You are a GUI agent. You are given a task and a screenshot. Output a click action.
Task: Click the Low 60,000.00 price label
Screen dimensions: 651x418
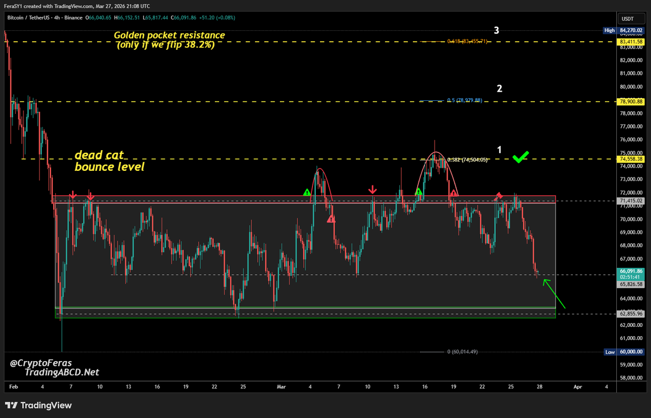(x=624, y=352)
